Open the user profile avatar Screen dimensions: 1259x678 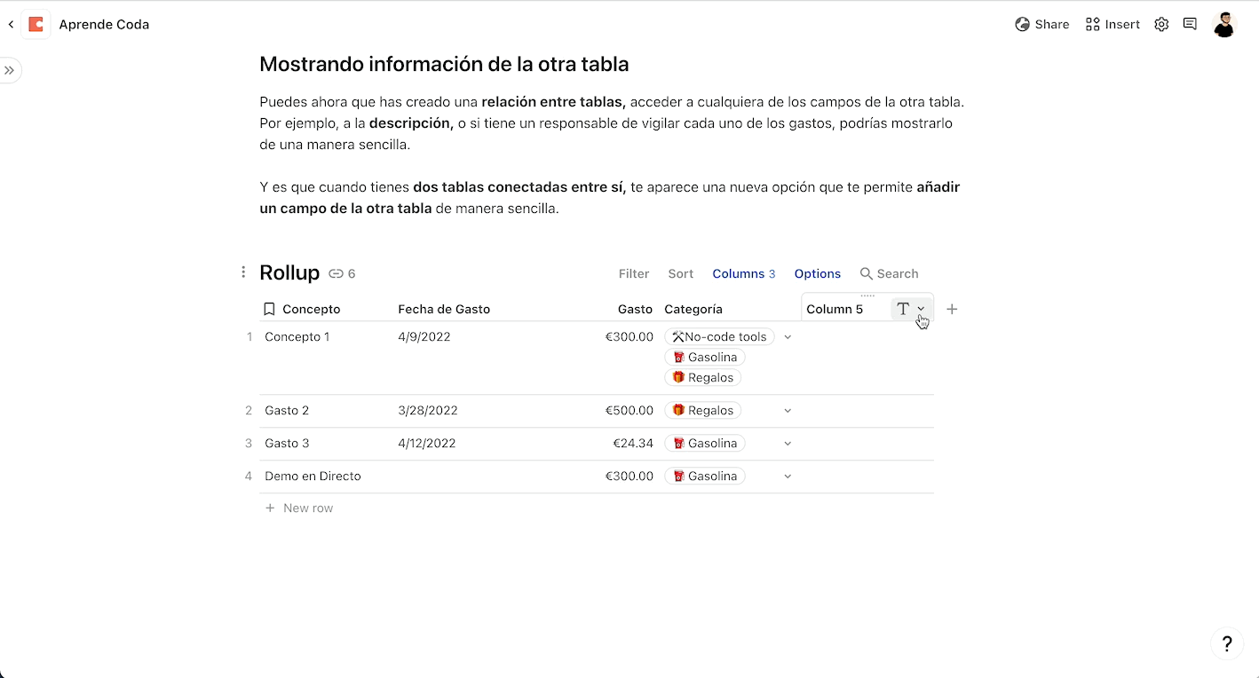1224,25
